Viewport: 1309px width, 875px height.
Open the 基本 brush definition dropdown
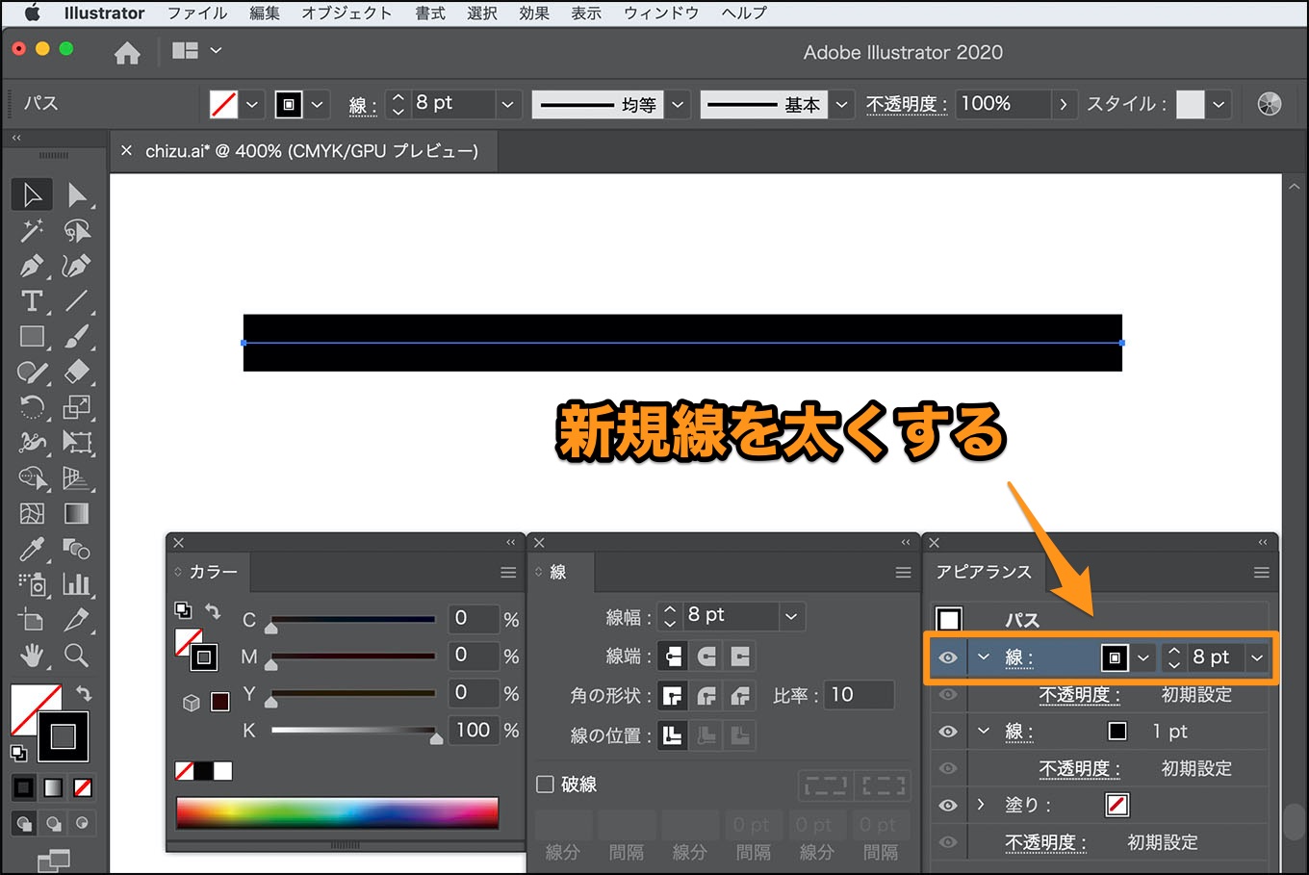(842, 104)
